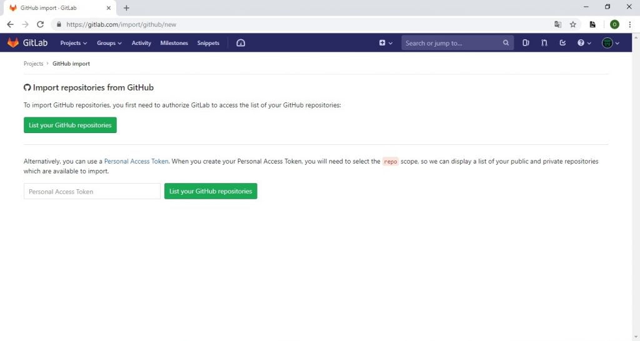Open the Merge requests icon
The image size is (640, 341).
544,43
